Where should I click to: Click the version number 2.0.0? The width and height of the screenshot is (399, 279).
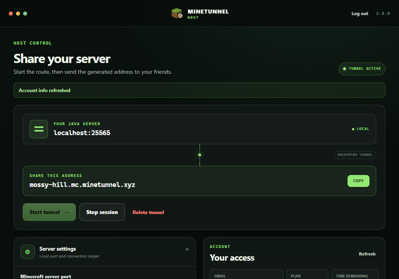tap(383, 14)
